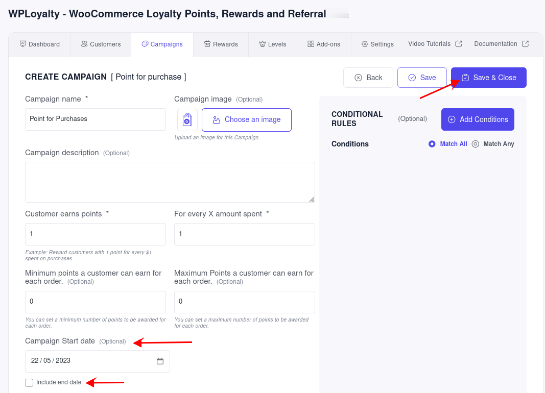545x393 pixels.
Task: Focus the Customer earns points field
Action: pos(95,234)
